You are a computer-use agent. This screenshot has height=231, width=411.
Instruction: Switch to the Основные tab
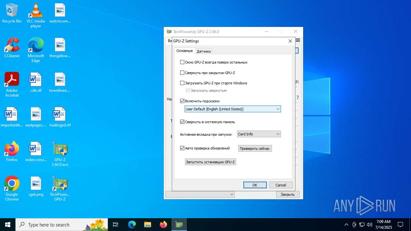[x=184, y=51]
